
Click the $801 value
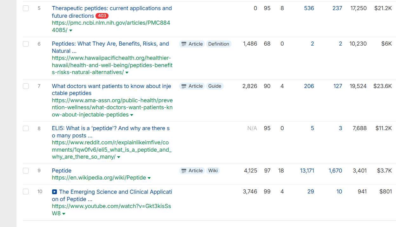[x=386, y=192]
